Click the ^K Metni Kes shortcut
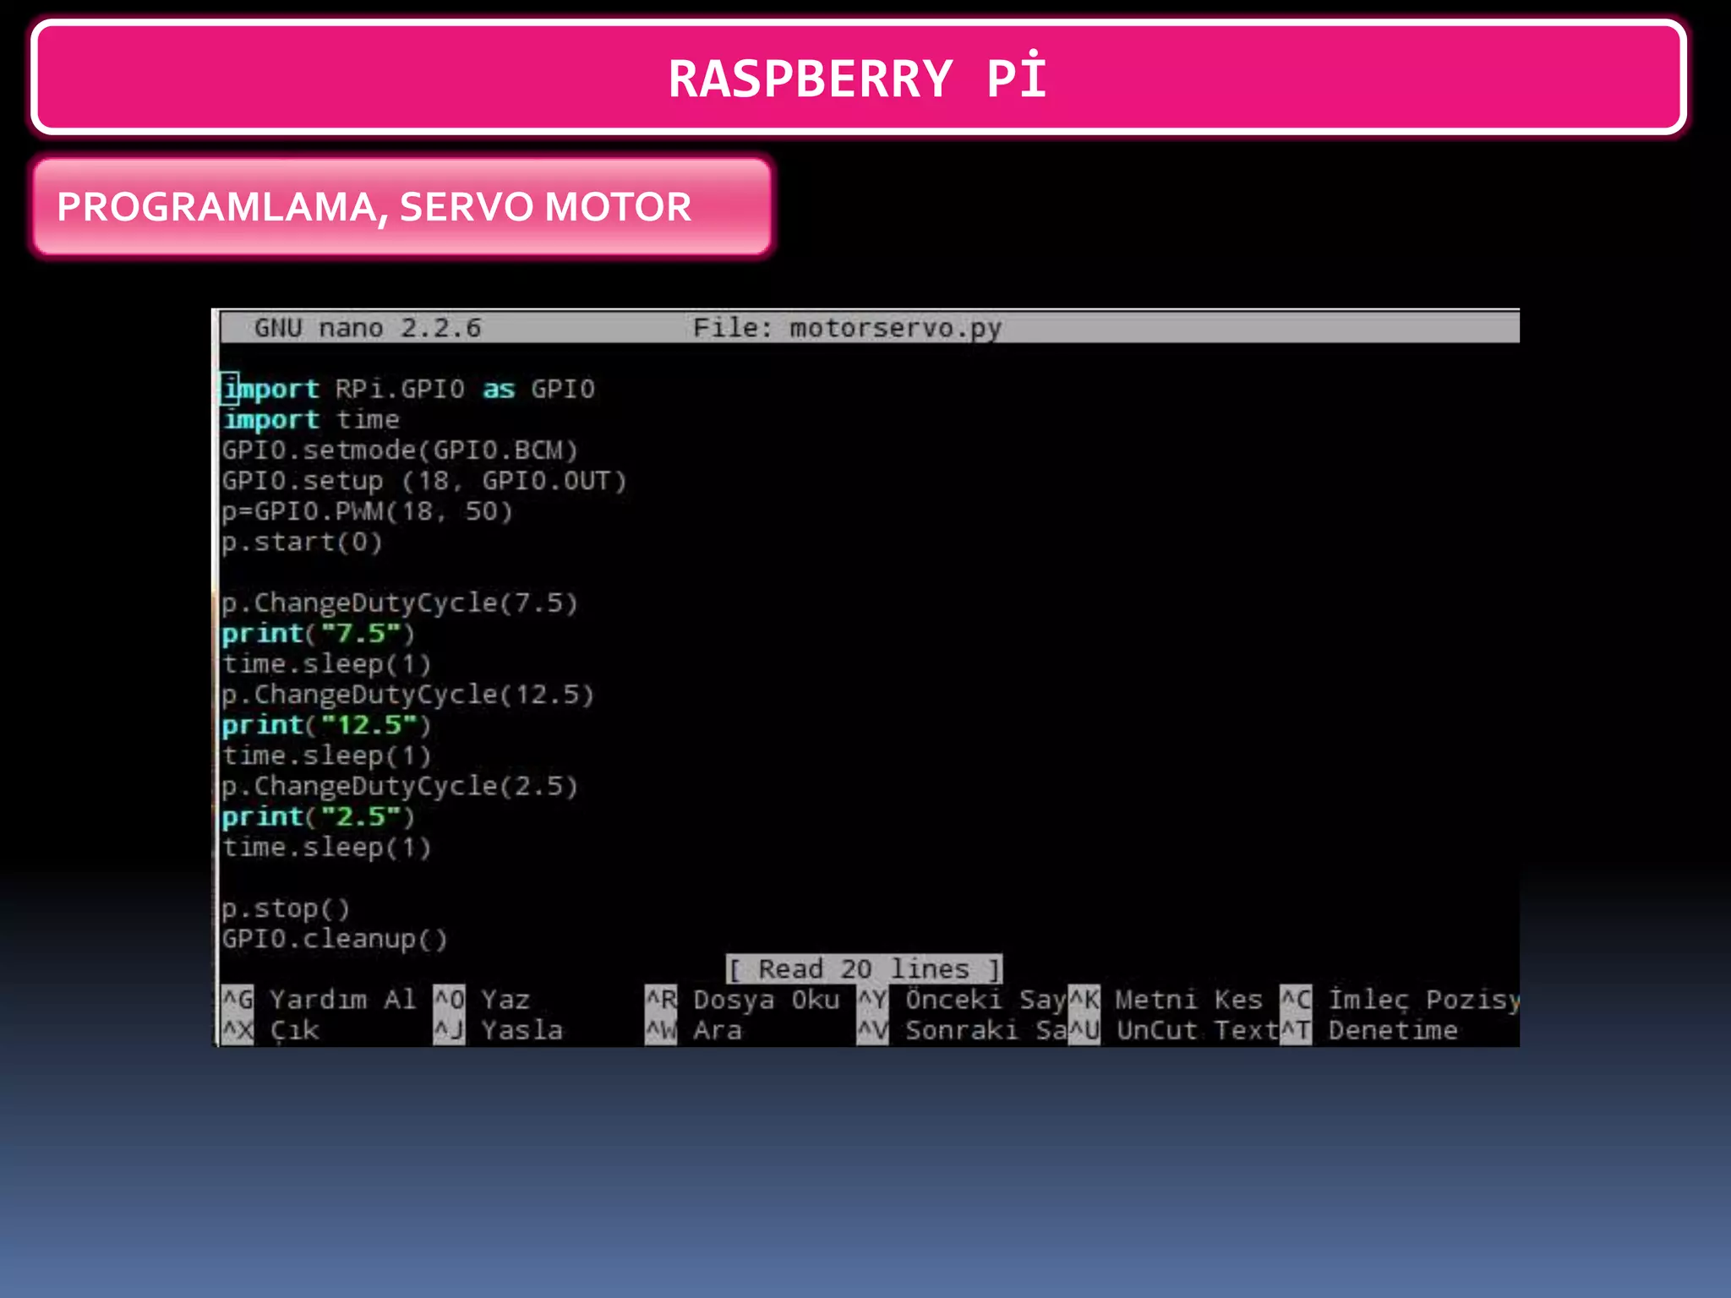 click(1166, 1000)
